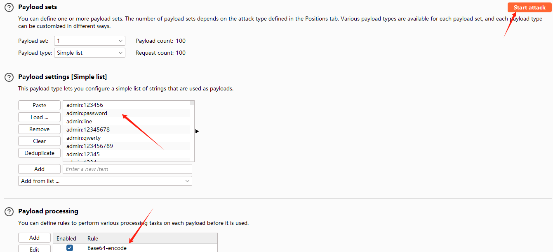Select the admin:password payload entry
The width and height of the screenshot is (553, 252).
(x=87, y=113)
